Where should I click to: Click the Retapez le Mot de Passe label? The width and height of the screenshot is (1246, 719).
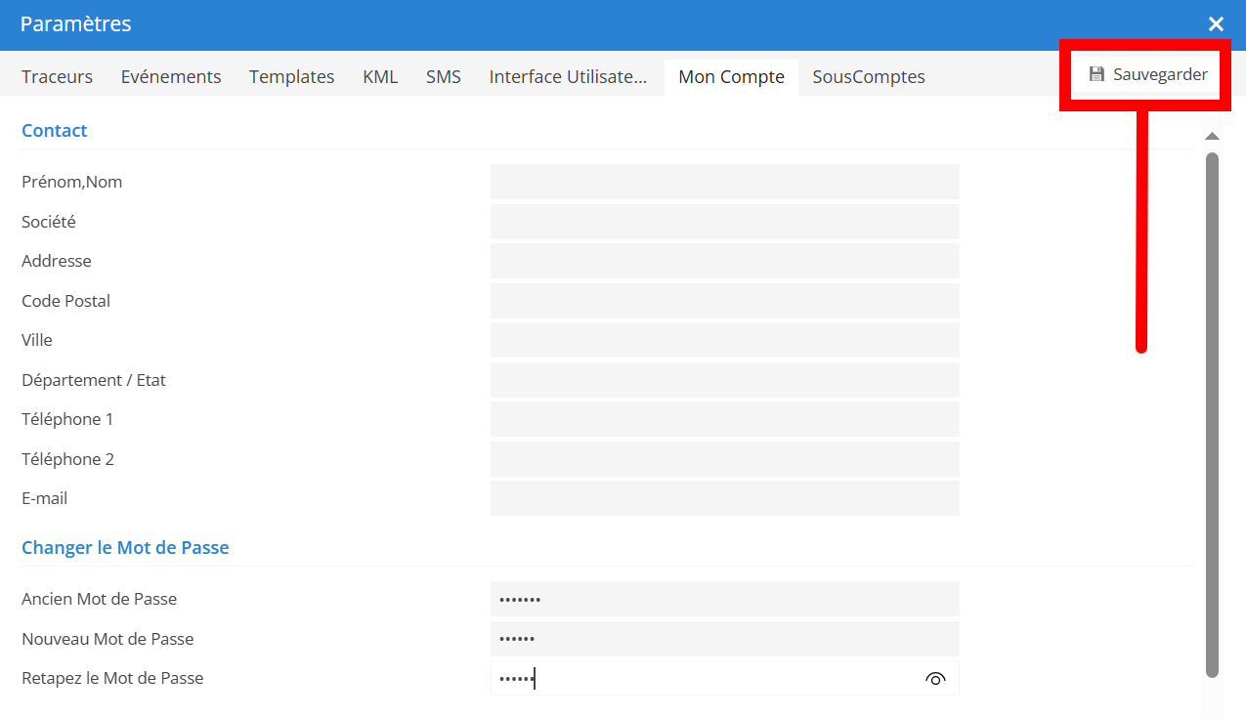click(x=112, y=678)
